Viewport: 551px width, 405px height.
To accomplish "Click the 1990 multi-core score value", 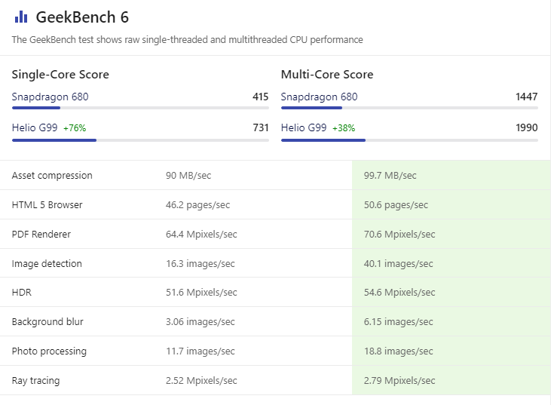I will point(527,128).
